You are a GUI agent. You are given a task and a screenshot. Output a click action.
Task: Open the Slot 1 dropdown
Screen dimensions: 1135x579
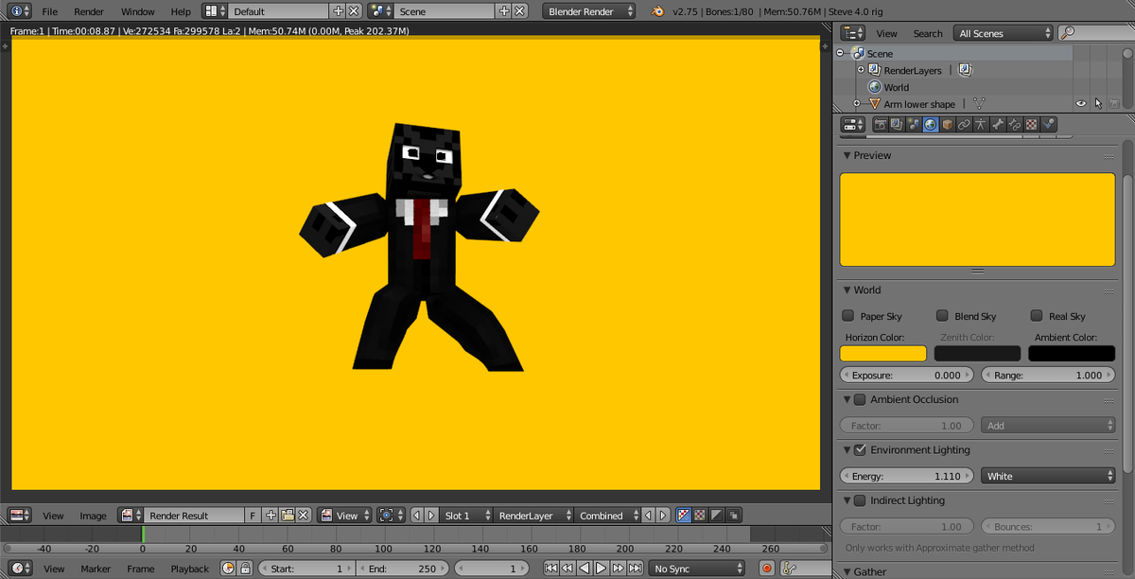tap(467, 516)
